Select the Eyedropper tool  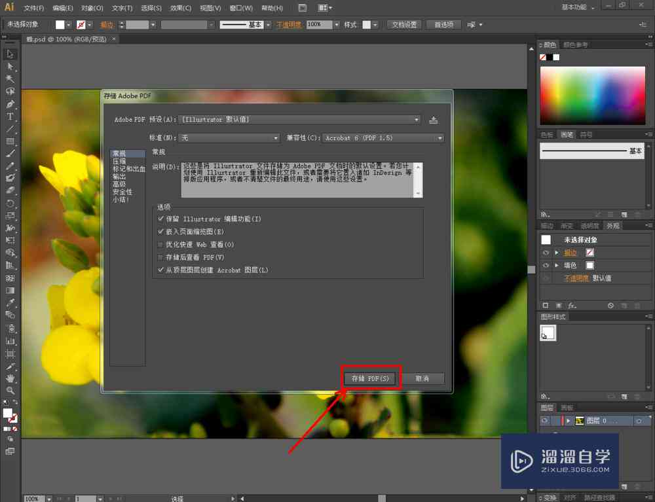coord(10,302)
